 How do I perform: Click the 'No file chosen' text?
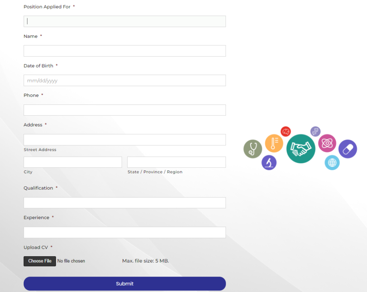pos(71,261)
